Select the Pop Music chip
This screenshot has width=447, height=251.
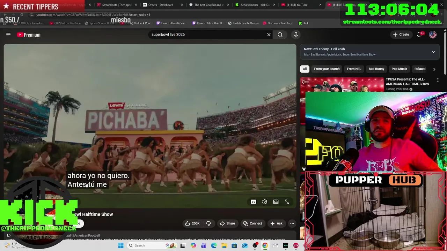(x=399, y=69)
